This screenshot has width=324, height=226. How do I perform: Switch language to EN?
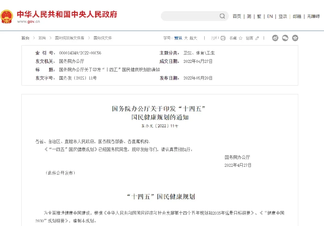coord(270,16)
